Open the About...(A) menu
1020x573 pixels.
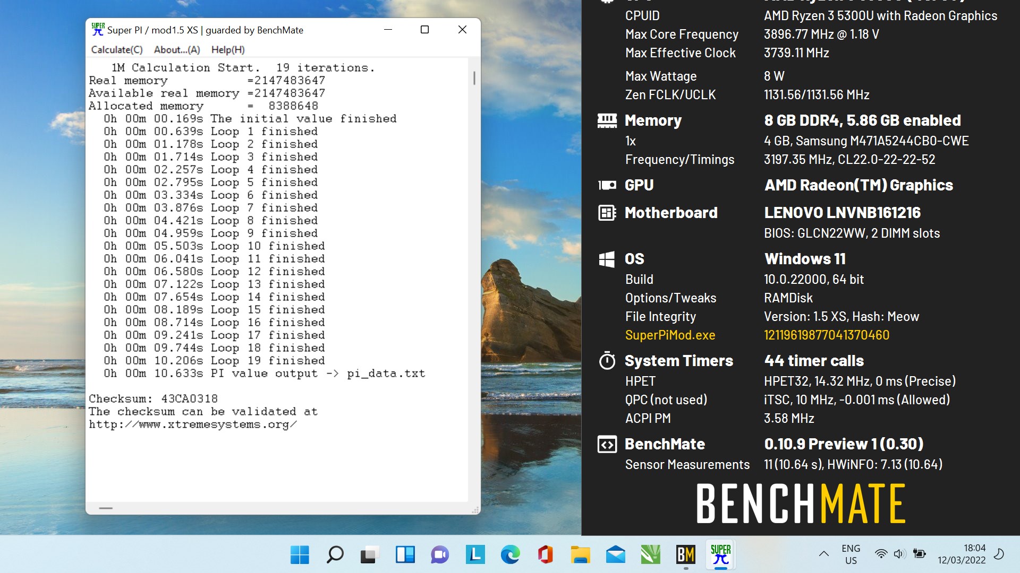177,50
